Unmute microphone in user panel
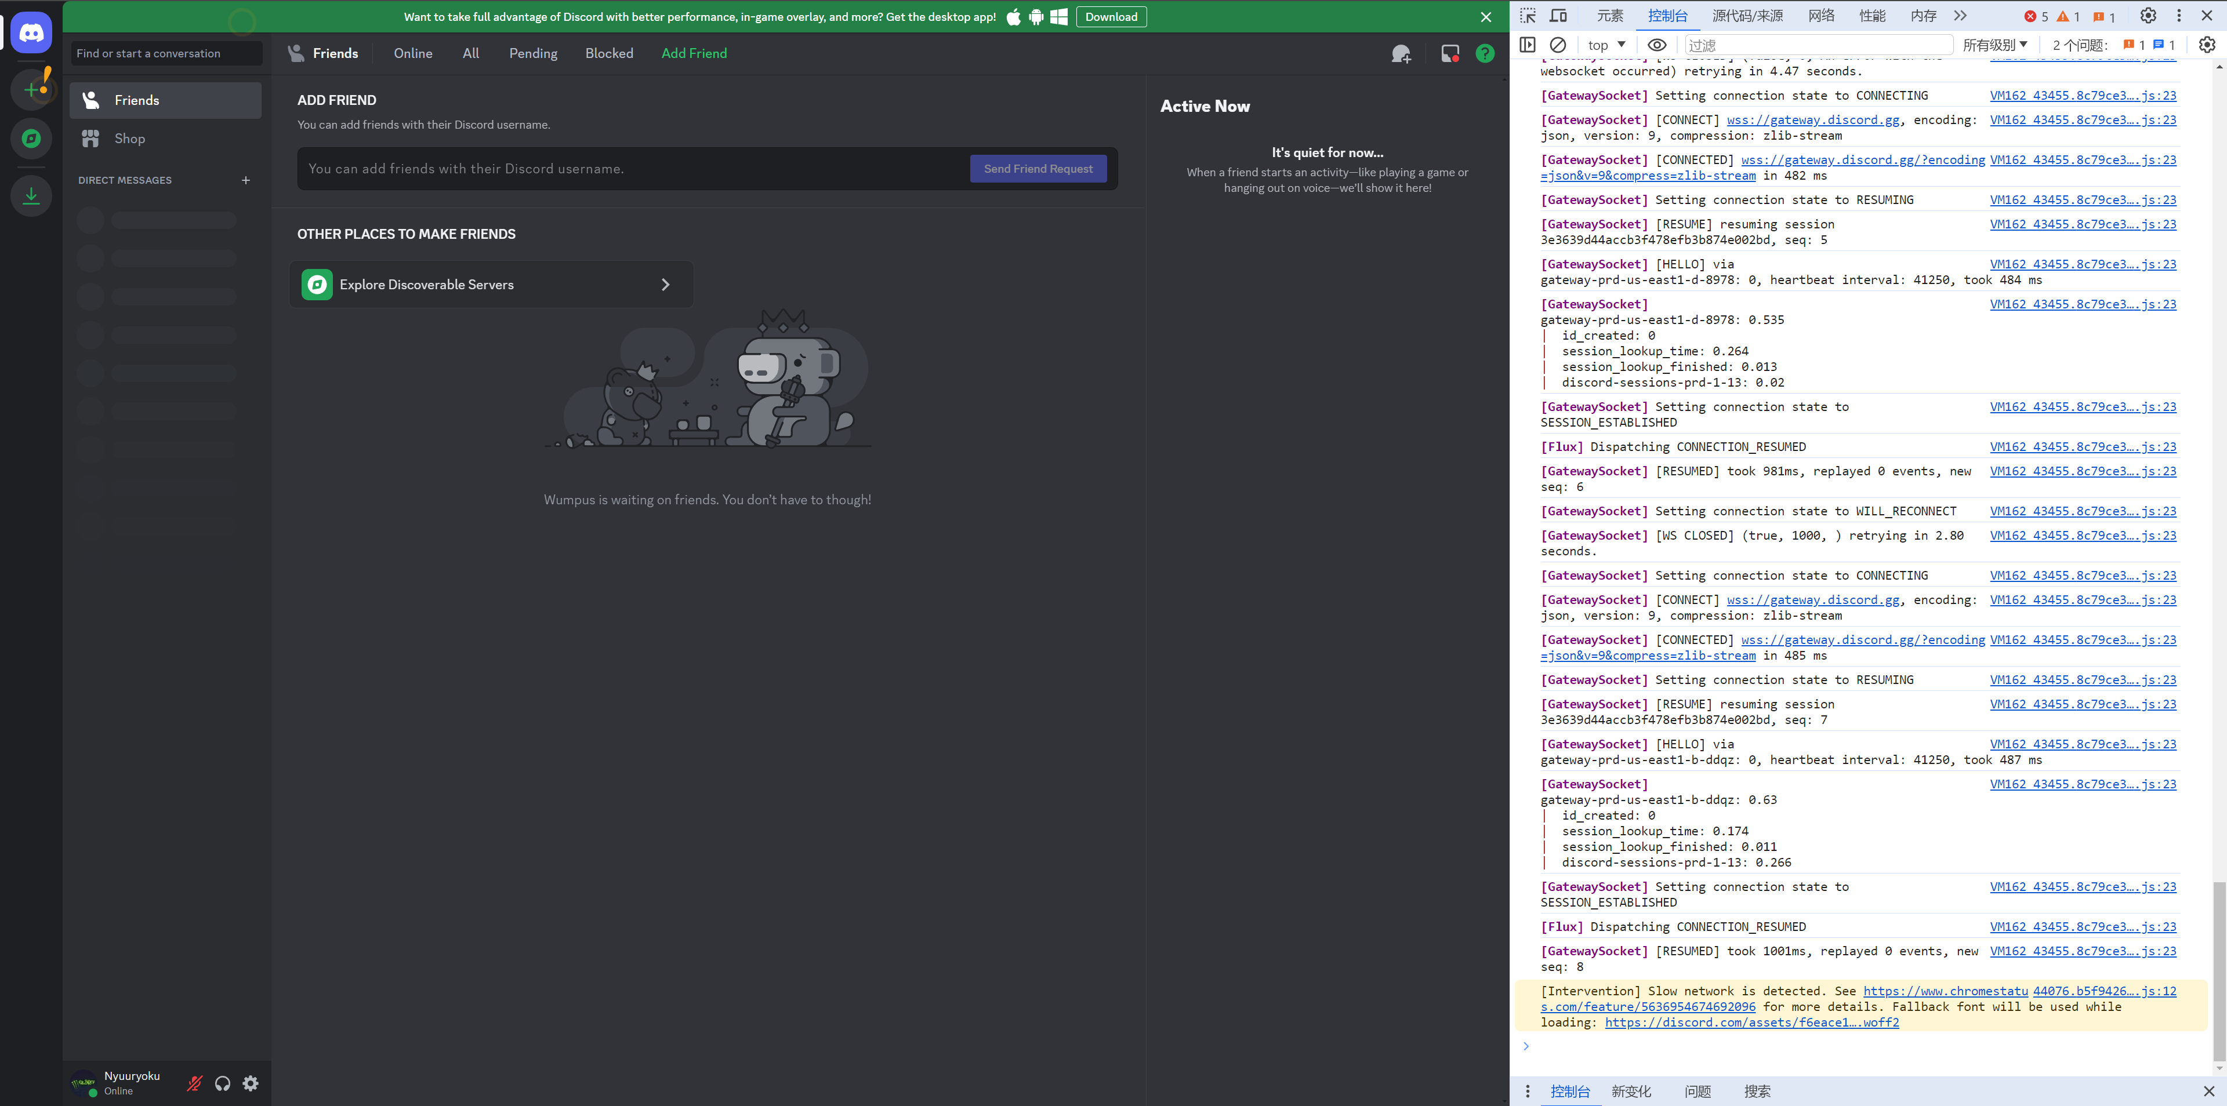2227x1106 pixels. coord(194,1083)
